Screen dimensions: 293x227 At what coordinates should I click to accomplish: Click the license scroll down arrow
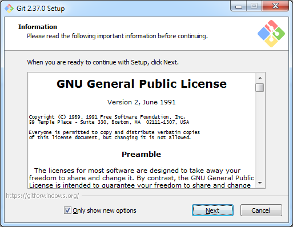pos(260,183)
